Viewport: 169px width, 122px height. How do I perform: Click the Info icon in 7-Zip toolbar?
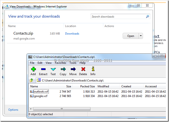(x=93, y=69)
